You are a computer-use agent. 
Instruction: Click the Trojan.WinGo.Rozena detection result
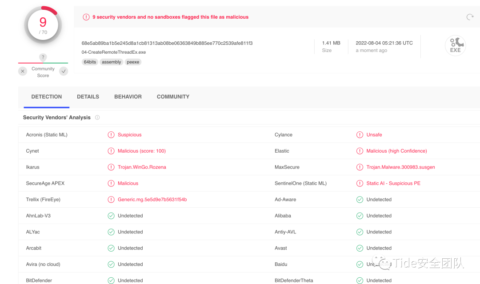tap(142, 167)
